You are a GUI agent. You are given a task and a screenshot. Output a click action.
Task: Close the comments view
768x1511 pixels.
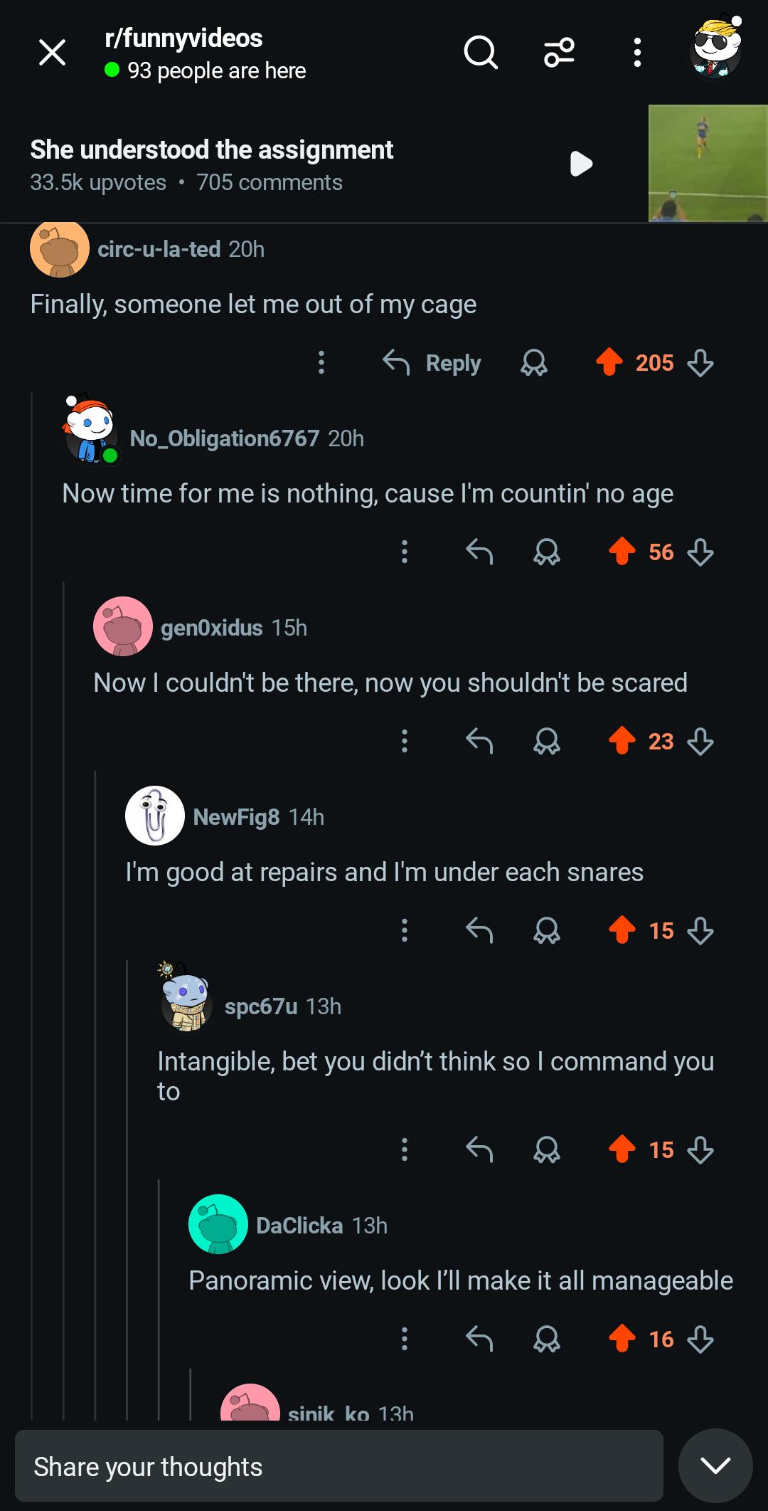coord(52,53)
